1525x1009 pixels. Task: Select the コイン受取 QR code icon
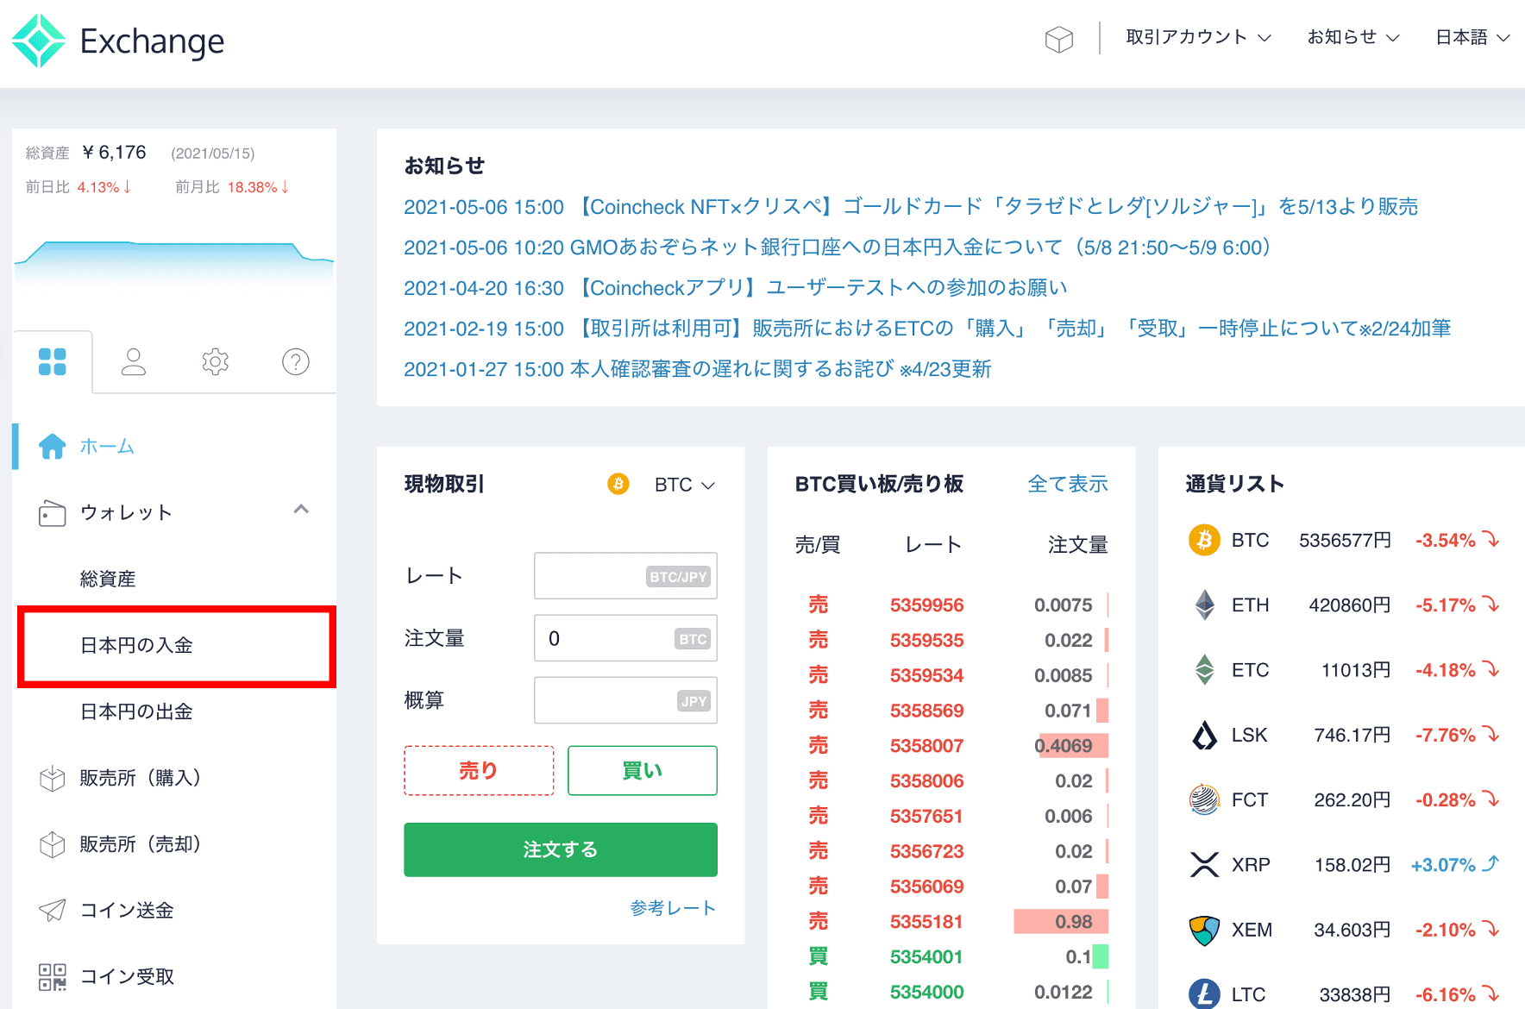pos(52,976)
